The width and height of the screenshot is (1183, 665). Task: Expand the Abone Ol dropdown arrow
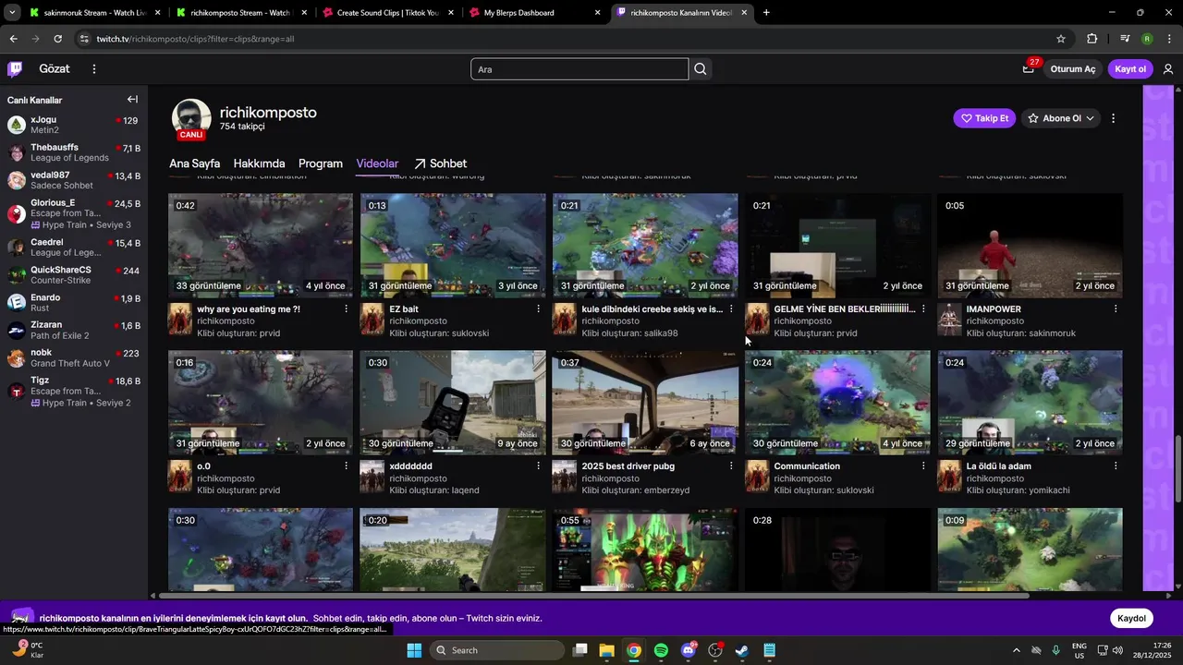(1091, 118)
